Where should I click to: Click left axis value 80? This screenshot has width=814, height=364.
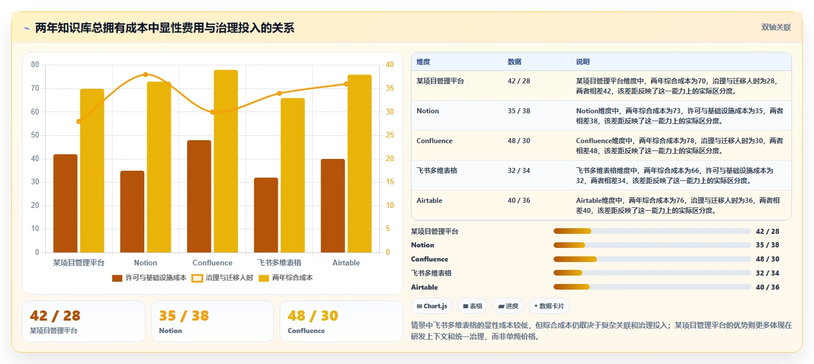click(x=35, y=65)
